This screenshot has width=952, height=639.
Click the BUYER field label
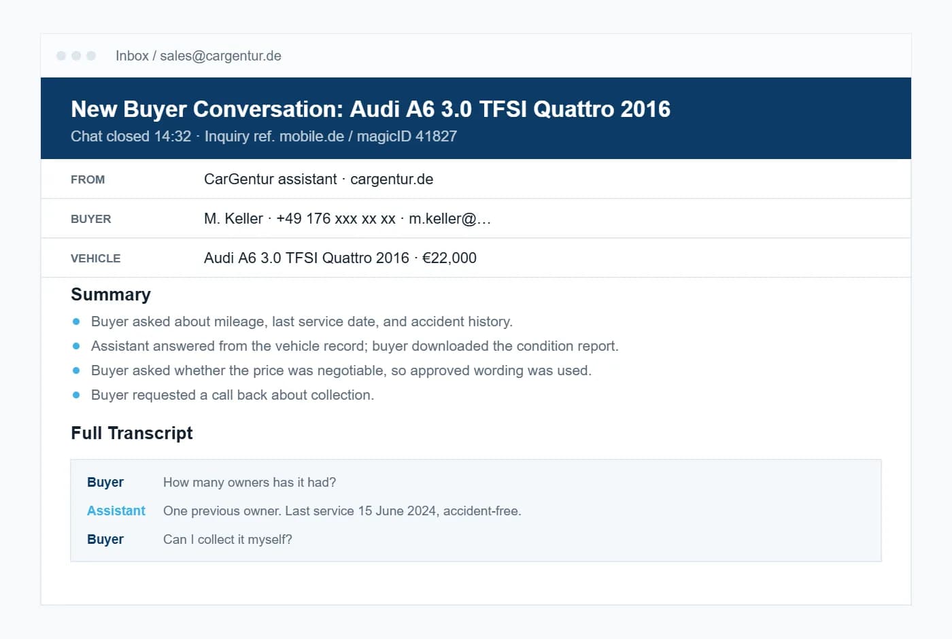(x=90, y=219)
